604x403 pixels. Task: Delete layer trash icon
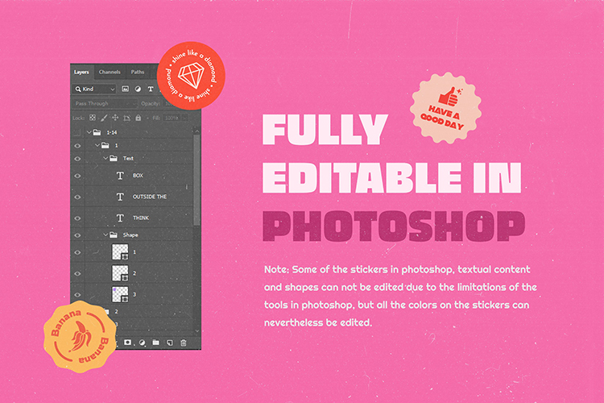click(x=184, y=343)
